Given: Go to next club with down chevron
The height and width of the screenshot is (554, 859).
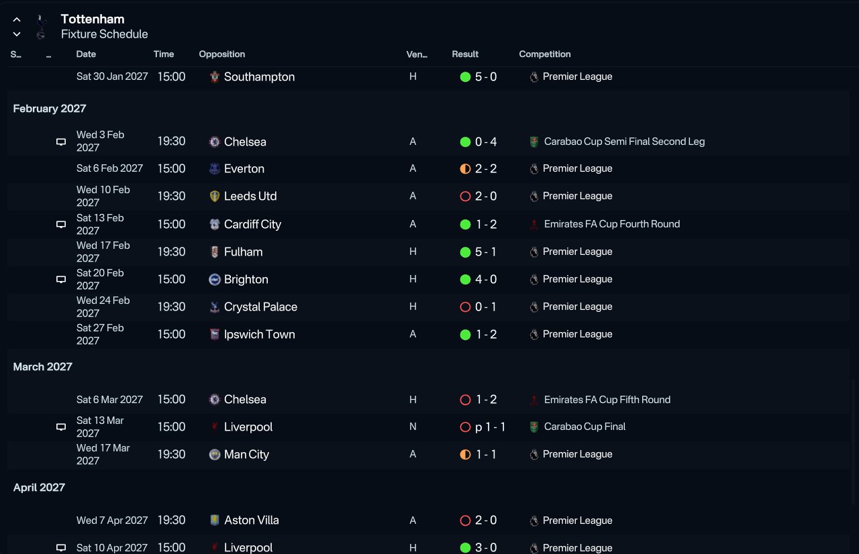Looking at the screenshot, I should (x=17, y=34).
